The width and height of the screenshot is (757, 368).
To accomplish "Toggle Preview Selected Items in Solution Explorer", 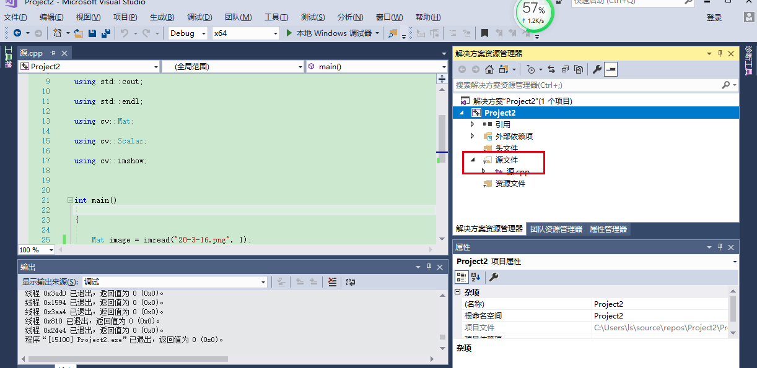I will pos(611,69).
